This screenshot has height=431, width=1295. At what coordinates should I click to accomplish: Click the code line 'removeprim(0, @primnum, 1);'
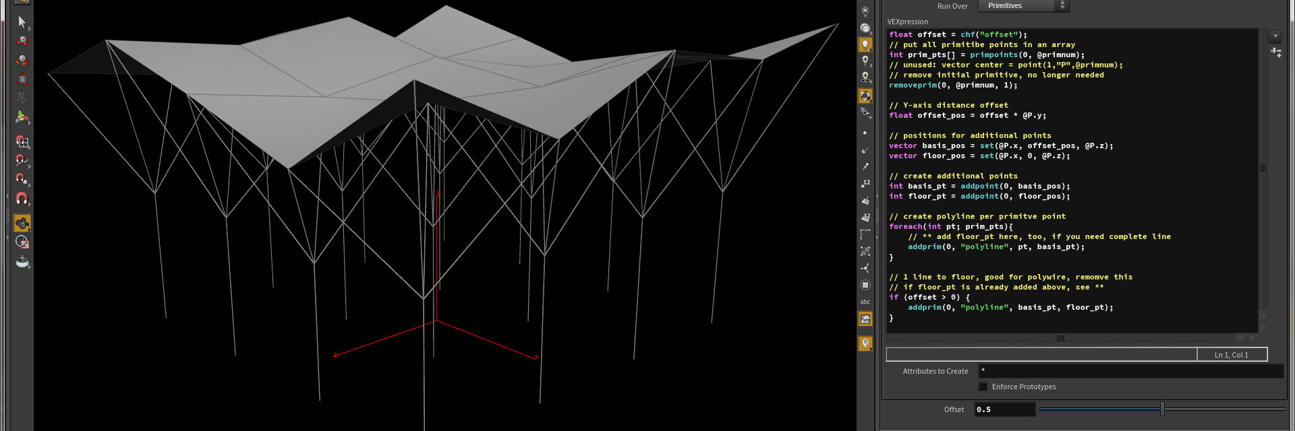pos(953,85)
